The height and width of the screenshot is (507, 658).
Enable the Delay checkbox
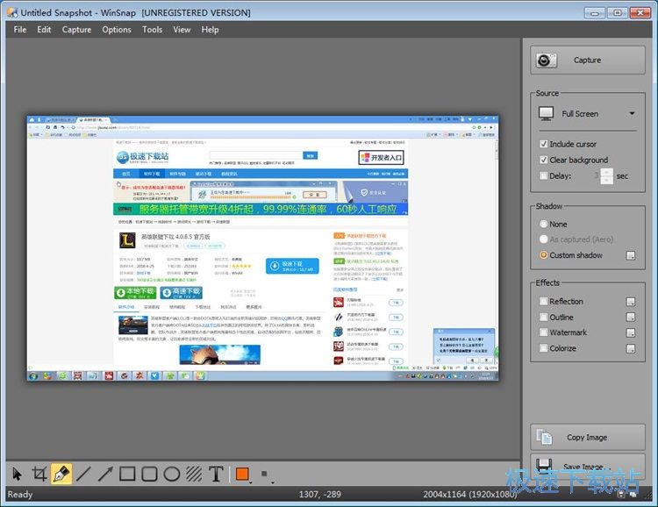(543, 175)
